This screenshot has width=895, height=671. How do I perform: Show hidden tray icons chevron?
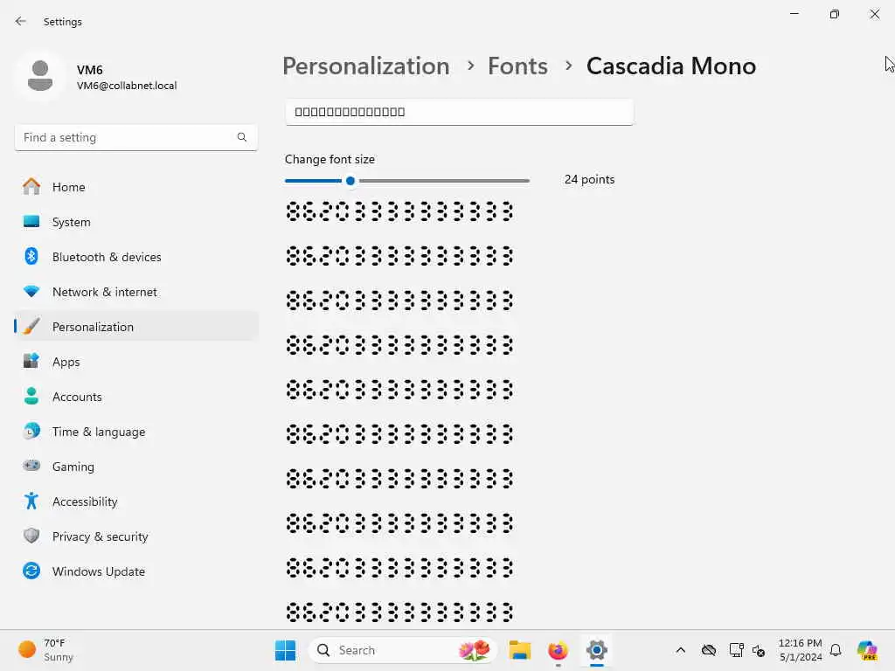pos(680,650)
